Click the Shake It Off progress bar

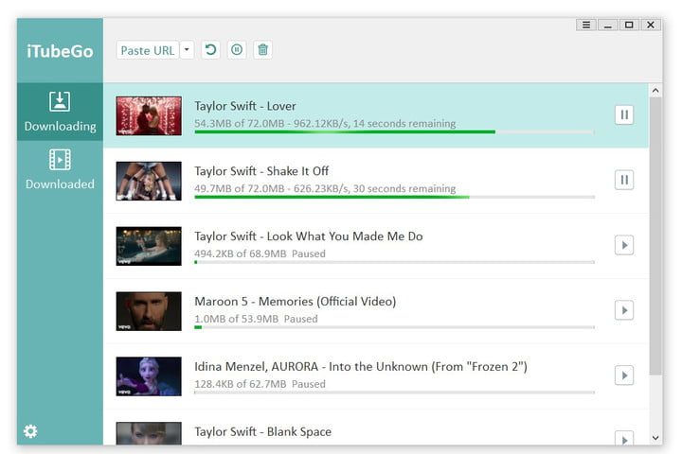pos(394,197)
